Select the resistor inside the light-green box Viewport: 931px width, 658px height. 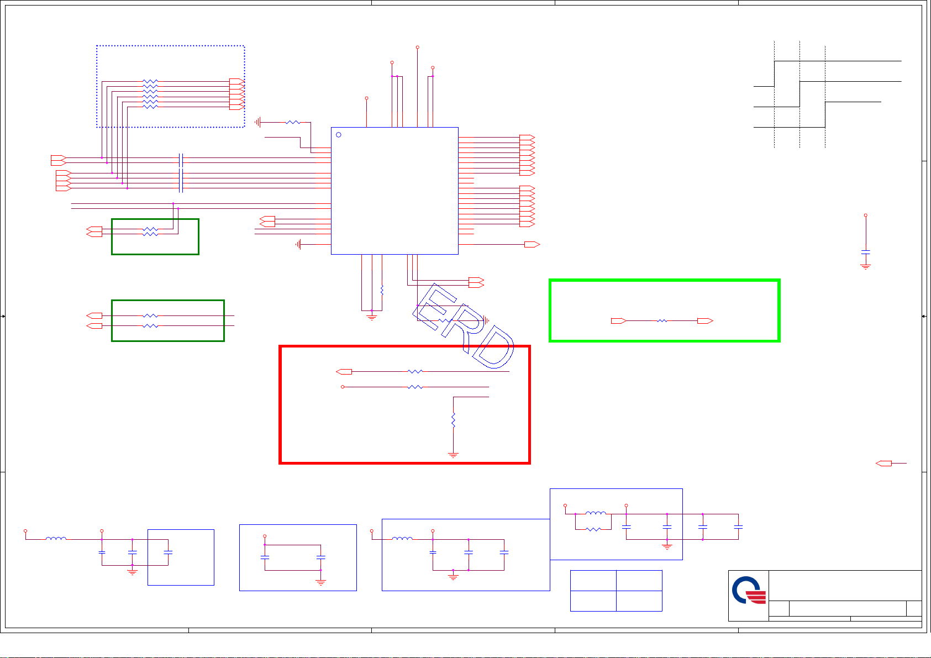[662, 320]
